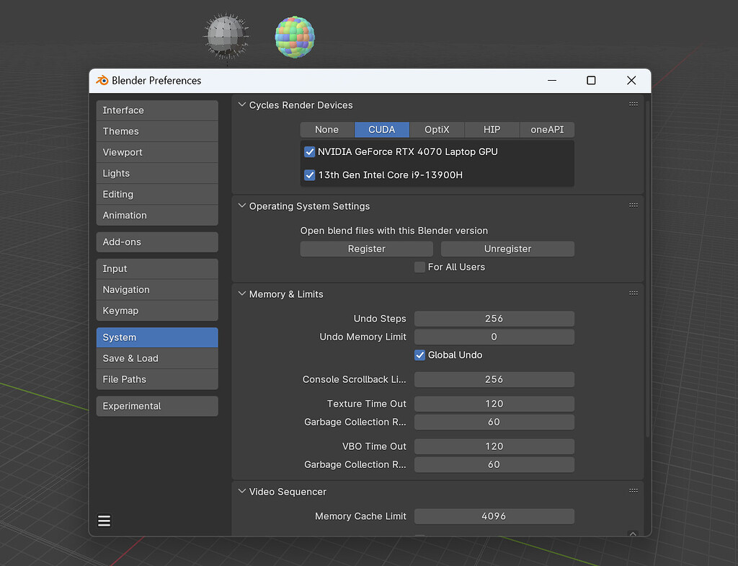
Task: Collapse the Cycles Render Devices section
Action: click(x=241, y=105)
